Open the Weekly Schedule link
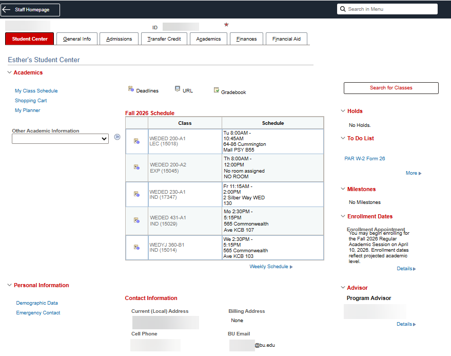The image size is (451, 356). click(271, 267)
